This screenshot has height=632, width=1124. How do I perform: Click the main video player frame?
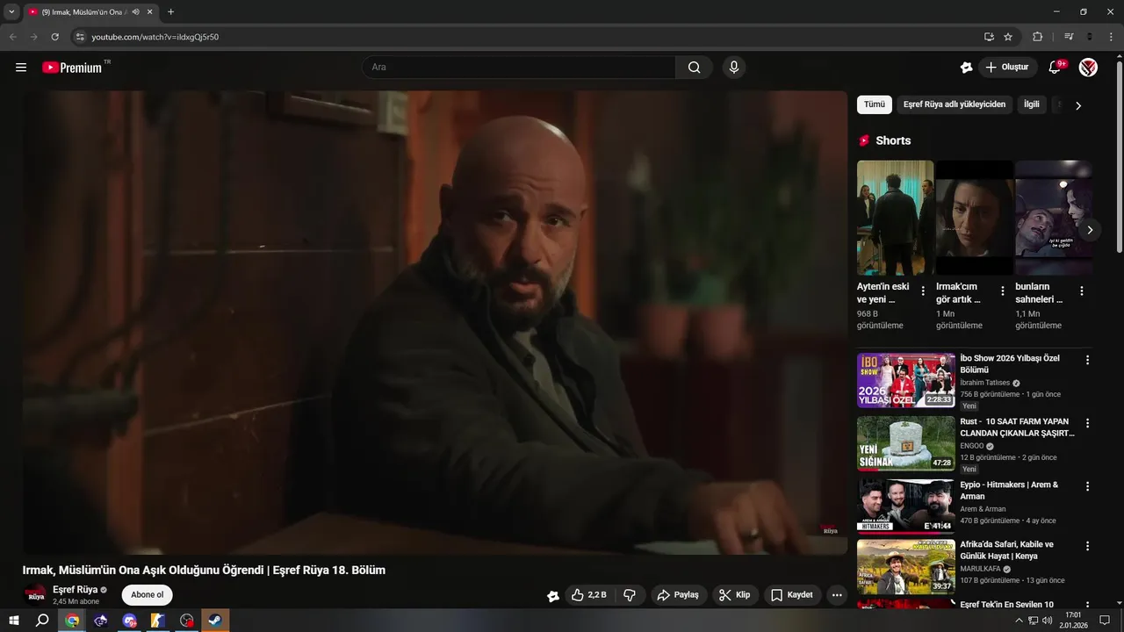[436, 322]
